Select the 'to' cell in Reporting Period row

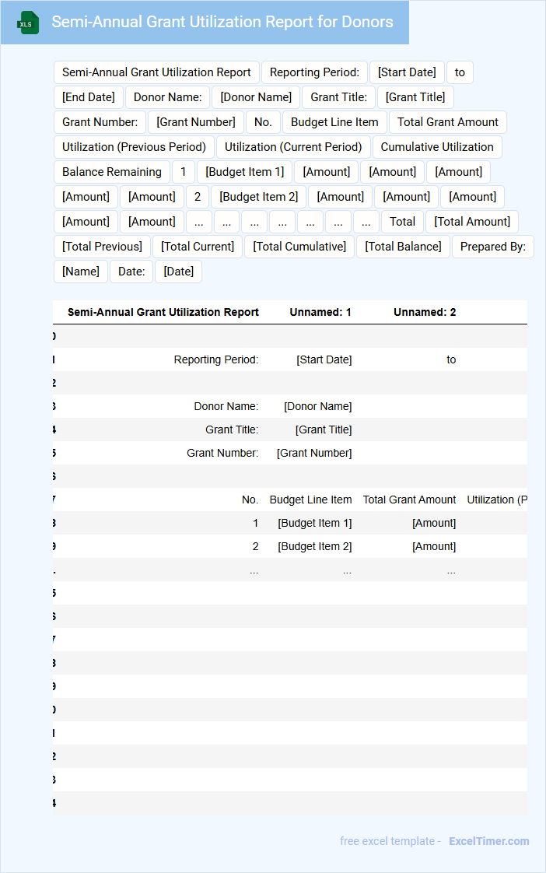coord(451,359)
